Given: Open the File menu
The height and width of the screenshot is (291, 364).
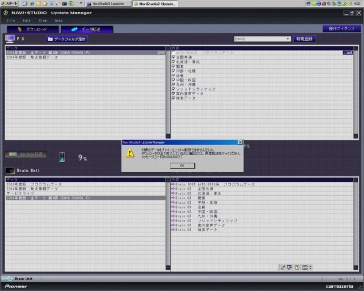Looking at the screenshot, I should 11,21.
